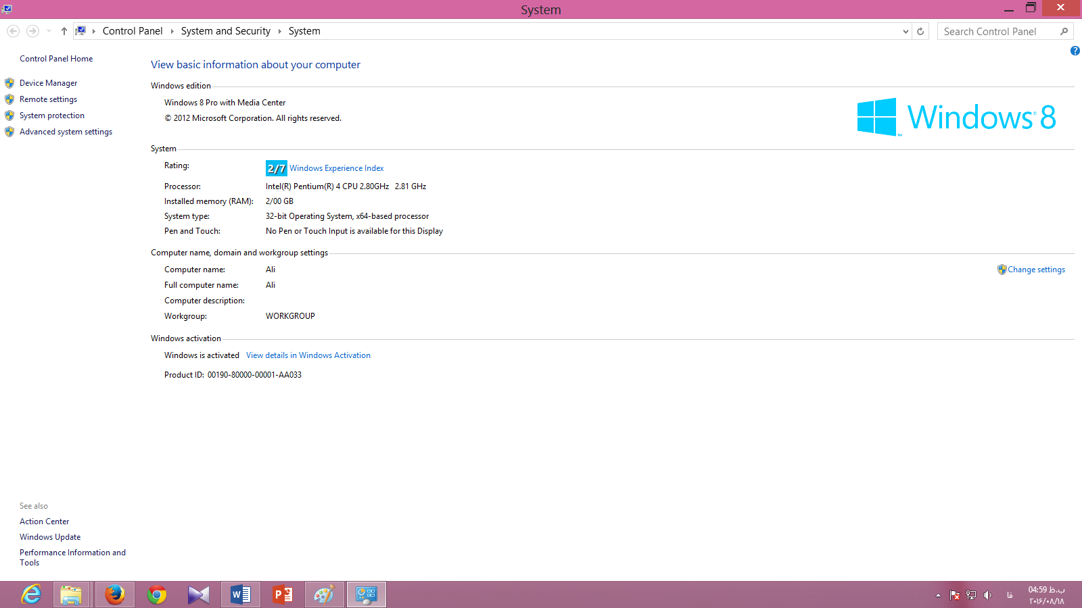
Task: Open recent locations dropdown beside Forward arrow
Action: point(49,31)
